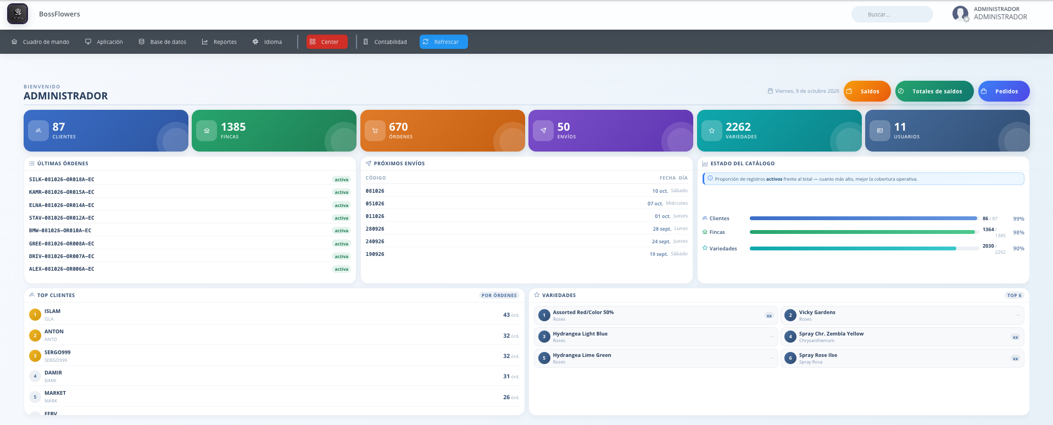Click activa status of ALEX-081026-OR006A-EC
Image resolution: width=1053 pixels, height=425 pixels.
tap(342, 269)
